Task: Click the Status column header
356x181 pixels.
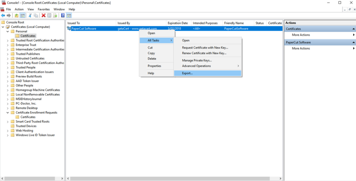Action: 260,23
